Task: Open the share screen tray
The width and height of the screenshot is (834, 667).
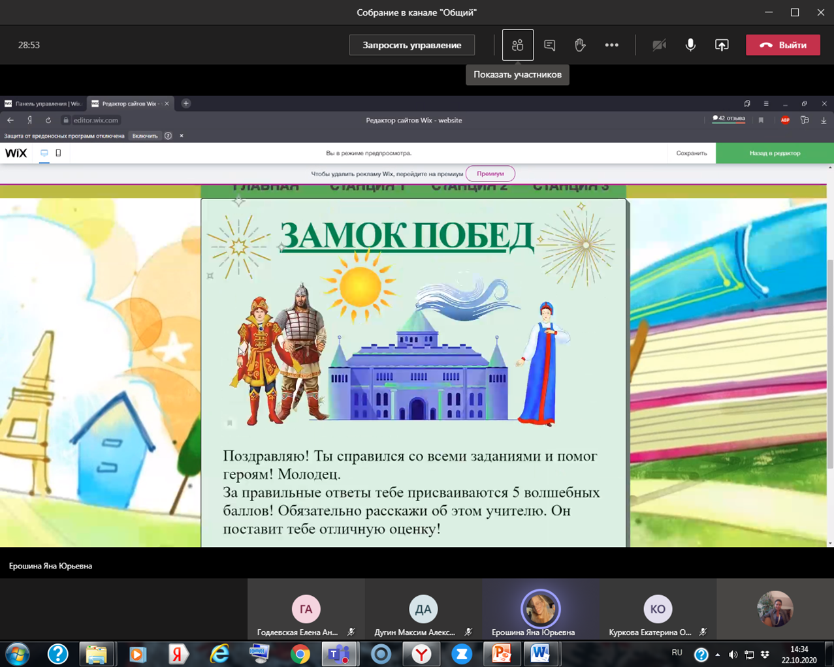Action: point(722,45)
